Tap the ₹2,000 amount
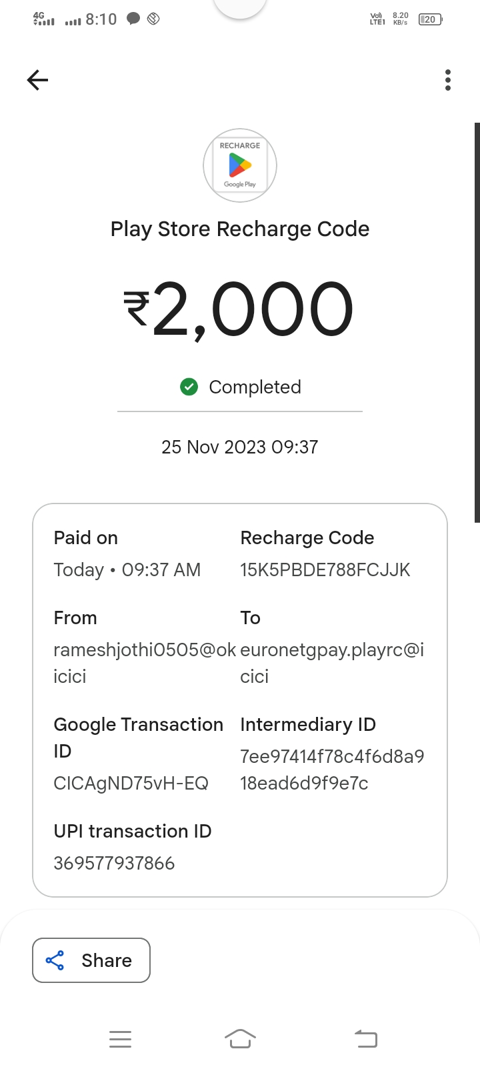Screen dimensions: 480x1067 [x=239, y=309]
